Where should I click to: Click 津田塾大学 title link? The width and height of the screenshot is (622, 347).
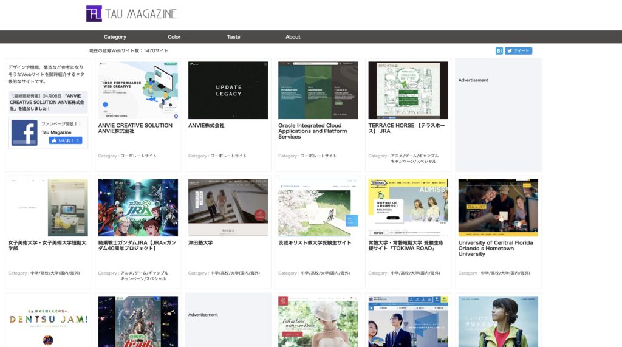tap(200, 242)
